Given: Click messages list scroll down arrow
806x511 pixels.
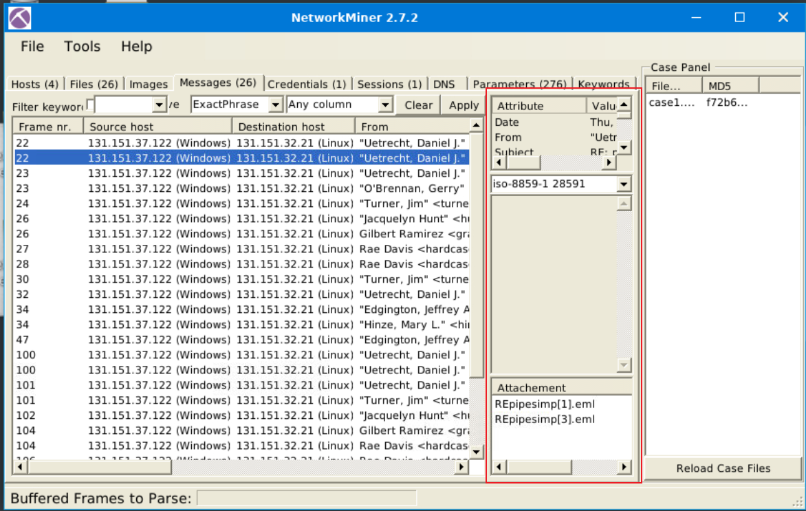Looking at the screenshot, I should point(477,453).
